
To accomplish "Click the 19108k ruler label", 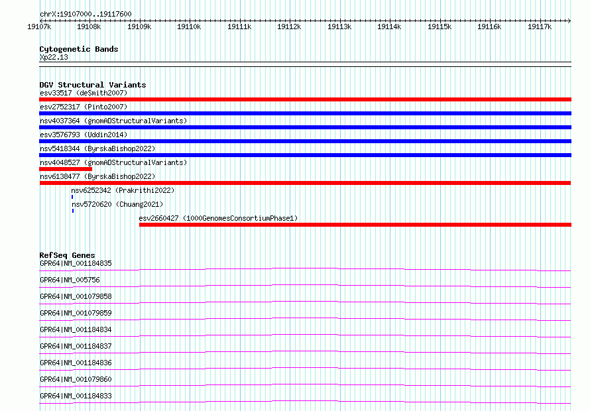I will [x=89, y=27].
